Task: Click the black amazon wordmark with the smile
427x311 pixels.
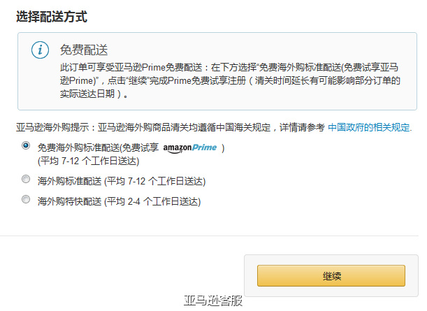Action: [x=178, y=148]
